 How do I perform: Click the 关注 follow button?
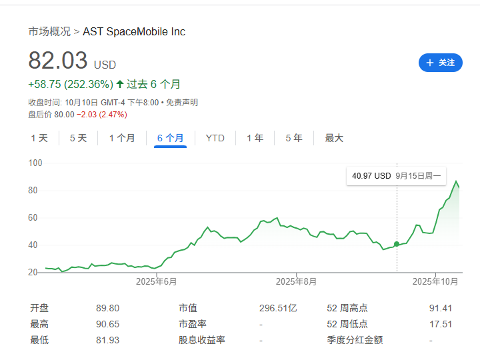[x=440, y=63]
